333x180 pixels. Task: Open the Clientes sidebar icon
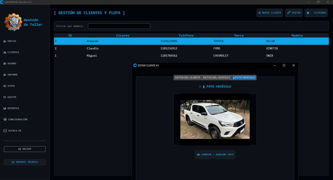click(4, 52)
